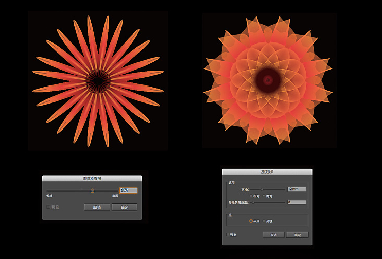Viewport: 382px width, 259px height.
Task: Select the 相对 radio button
Action: click(x=252, y=196)
